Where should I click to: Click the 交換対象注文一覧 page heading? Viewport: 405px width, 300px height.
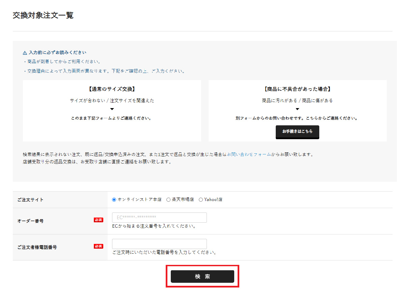(43, 15)
